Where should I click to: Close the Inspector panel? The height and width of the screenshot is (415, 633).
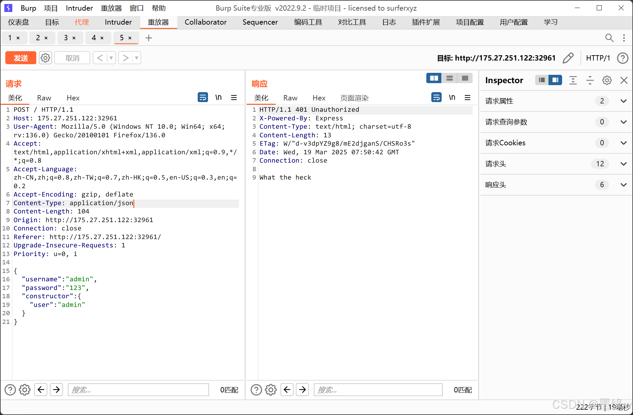click(x=624, y=80)
